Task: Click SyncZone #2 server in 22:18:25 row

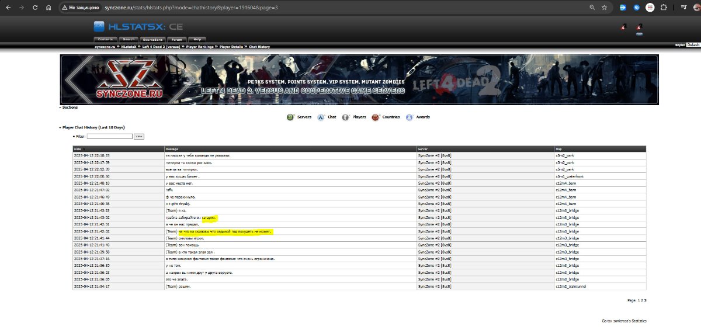Action: pos(435,155)
